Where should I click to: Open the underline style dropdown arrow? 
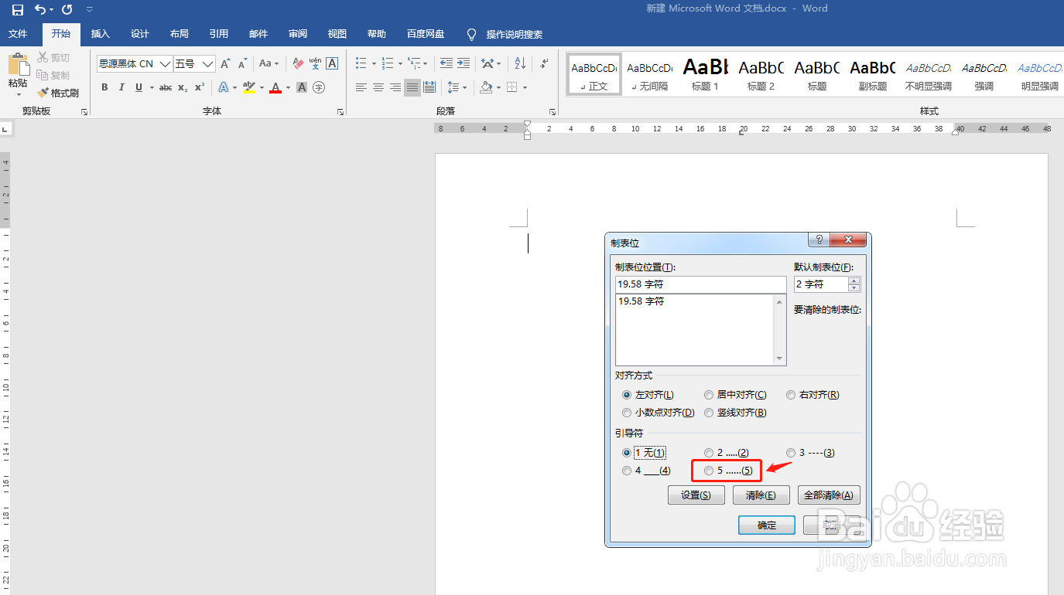pyautogui.click(x=152, y=87)
